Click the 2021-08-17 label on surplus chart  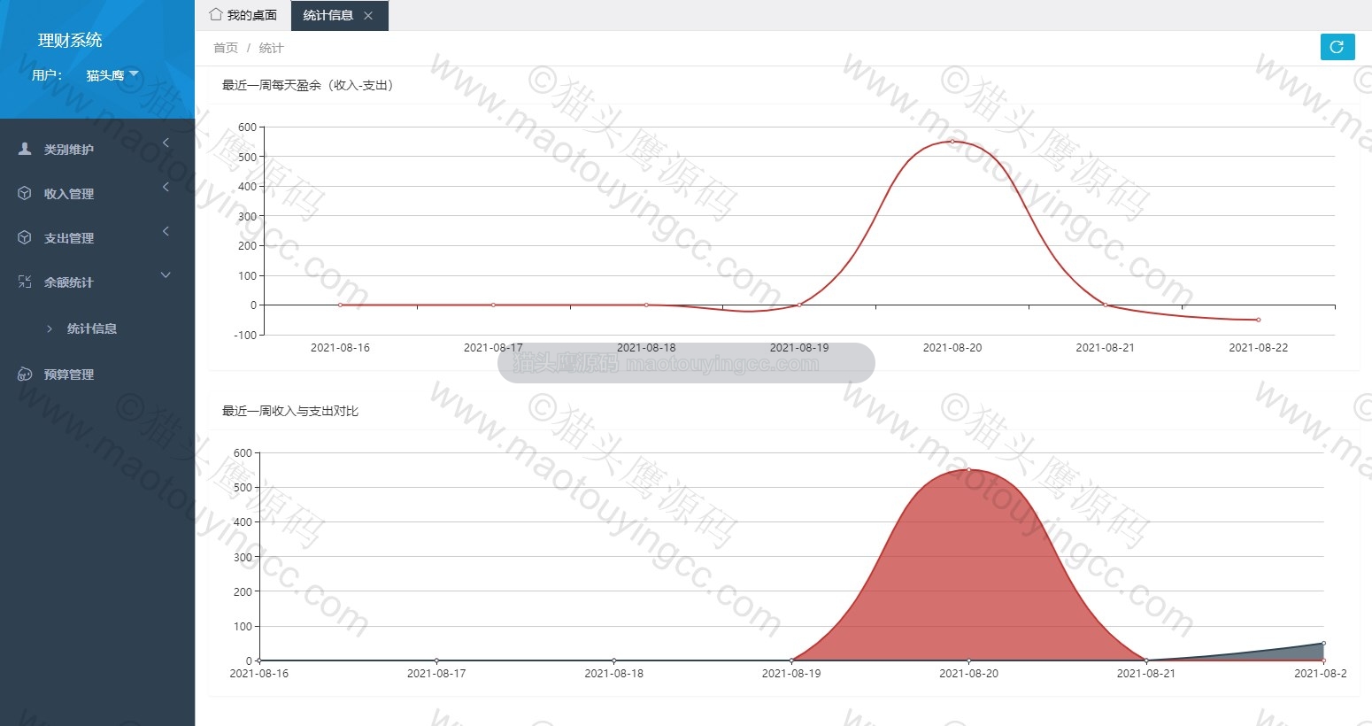coord(493,348)
